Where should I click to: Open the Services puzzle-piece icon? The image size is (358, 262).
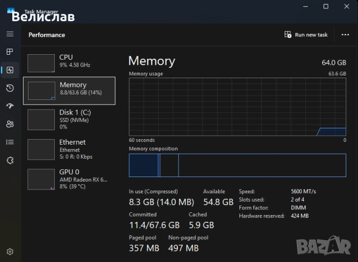(10, 160)
